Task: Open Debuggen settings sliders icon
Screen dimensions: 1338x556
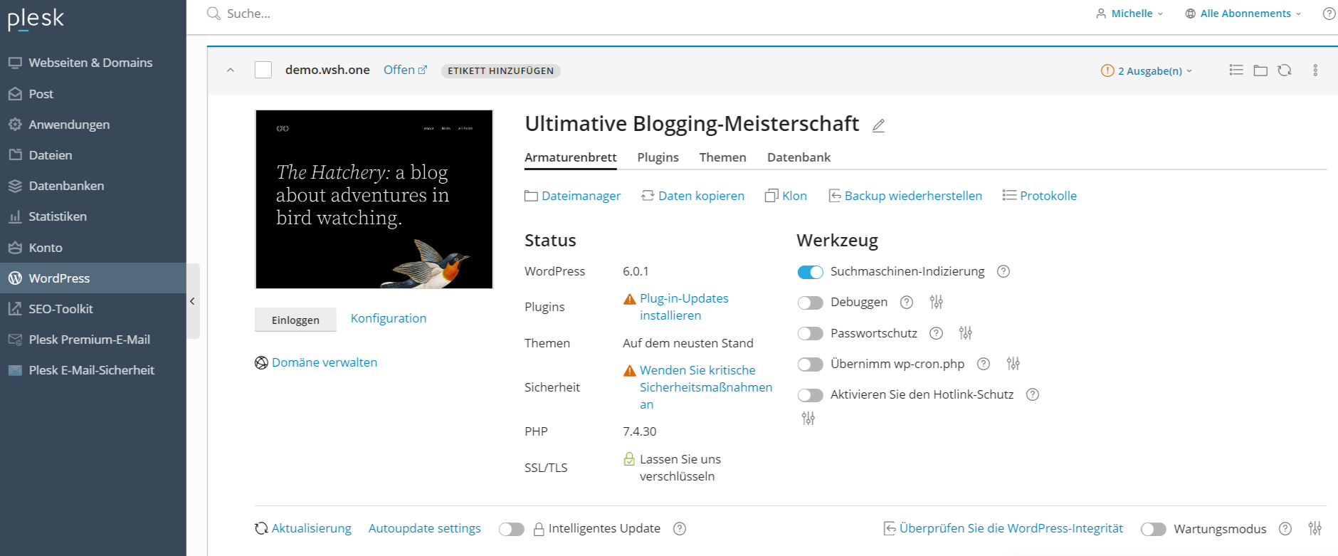Action: (937, 302)
